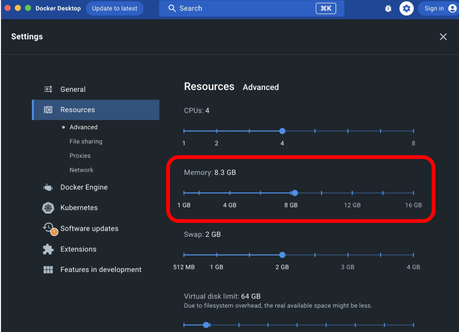
Task: Set Memory slider to the 12 GB tick
Action: (x=352, y=193)
